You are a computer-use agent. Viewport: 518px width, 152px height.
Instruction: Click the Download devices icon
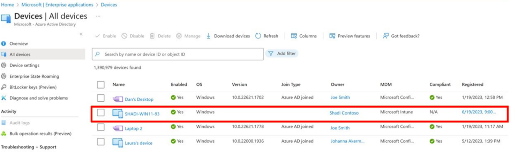point(209,36)
